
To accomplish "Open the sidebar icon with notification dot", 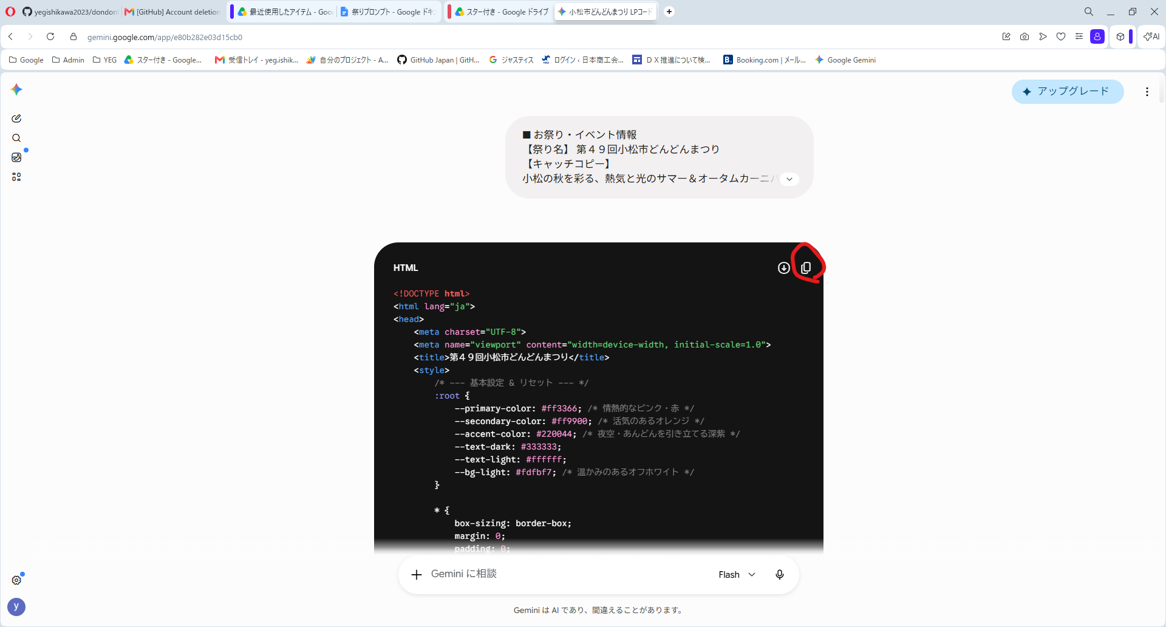I will [16, 157].
